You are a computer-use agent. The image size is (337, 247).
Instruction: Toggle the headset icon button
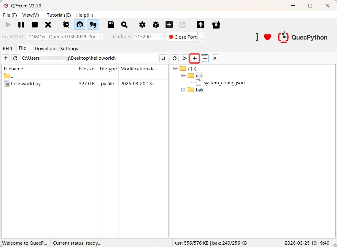[x=80, y=25]
